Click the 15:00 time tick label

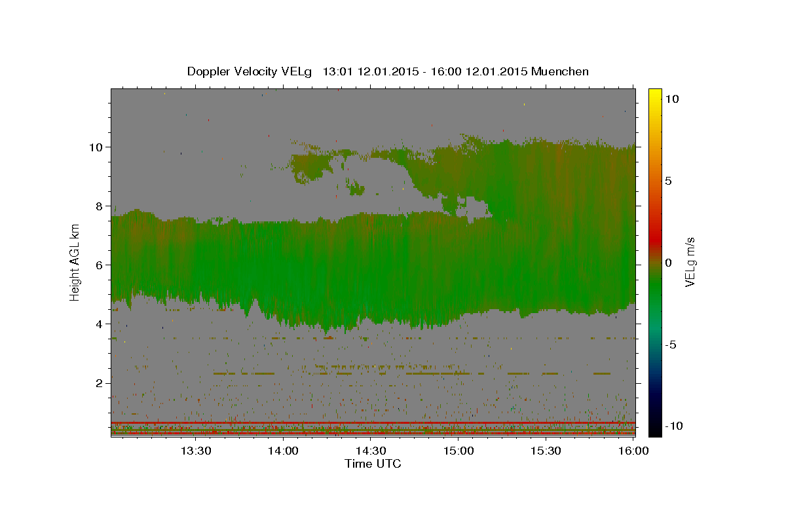pyautogui.click(x=458, y=451)
